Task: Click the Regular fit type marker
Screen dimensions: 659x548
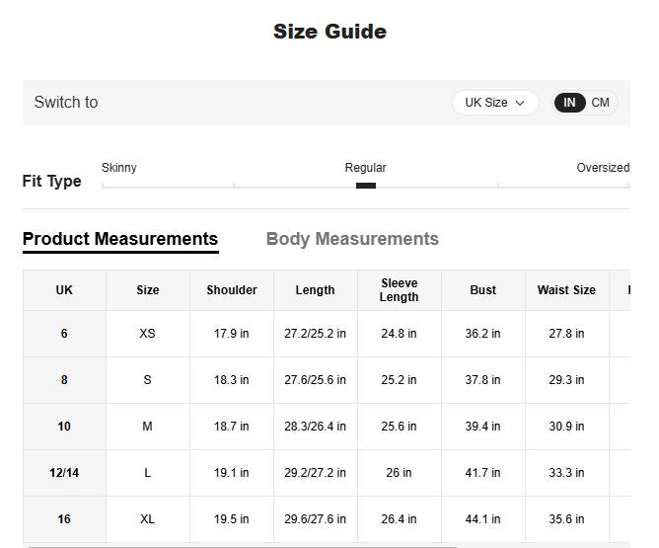Action: click(x=365, y=185)
